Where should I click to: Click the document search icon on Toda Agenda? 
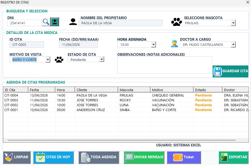[x=86, y=158]
